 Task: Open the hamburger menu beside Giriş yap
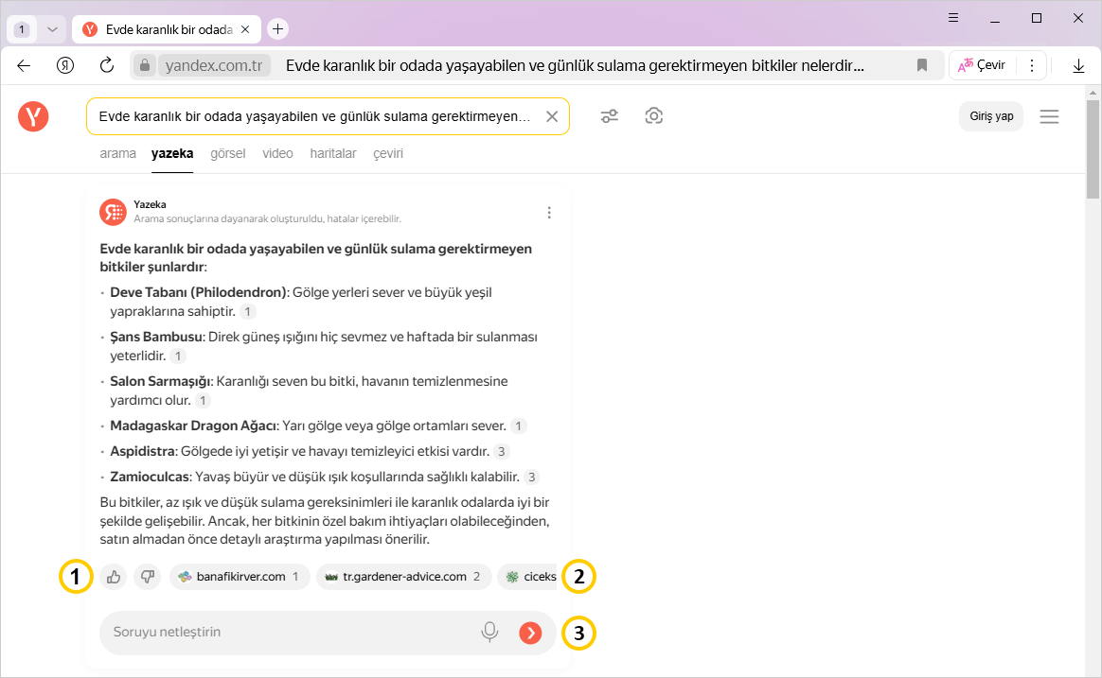coord(1049,116)
